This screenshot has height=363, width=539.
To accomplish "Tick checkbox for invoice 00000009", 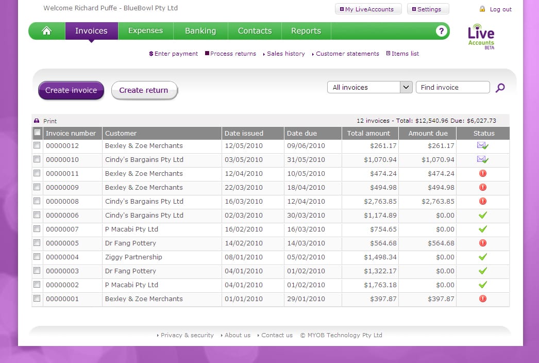I will tap(37, 187).
